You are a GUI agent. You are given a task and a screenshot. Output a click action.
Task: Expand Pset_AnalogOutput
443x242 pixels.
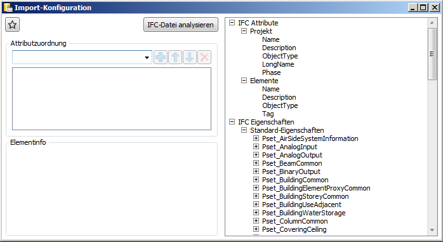pyautogui.click(x=256, y=154)
